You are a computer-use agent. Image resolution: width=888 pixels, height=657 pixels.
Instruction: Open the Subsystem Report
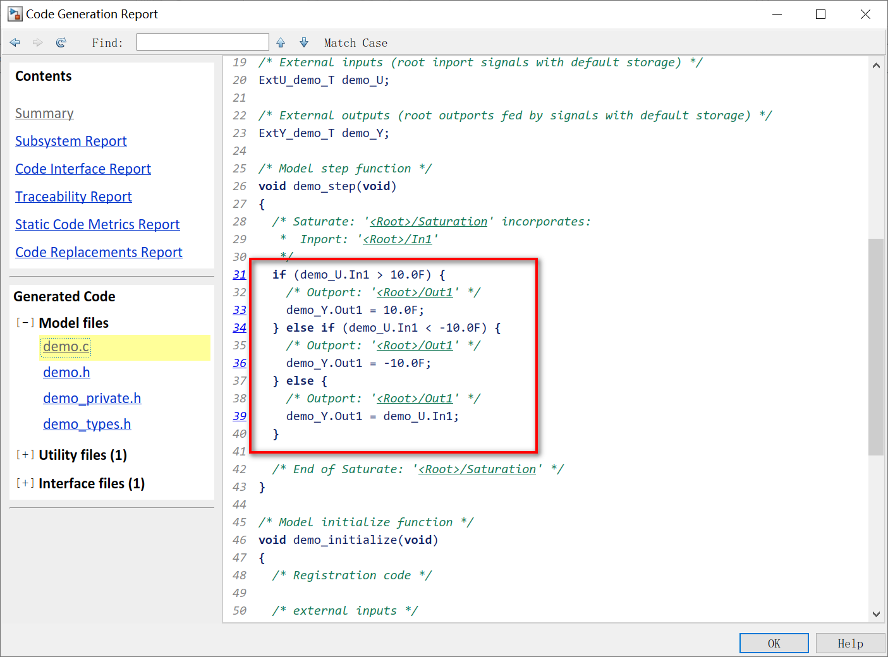pos(71,141)
